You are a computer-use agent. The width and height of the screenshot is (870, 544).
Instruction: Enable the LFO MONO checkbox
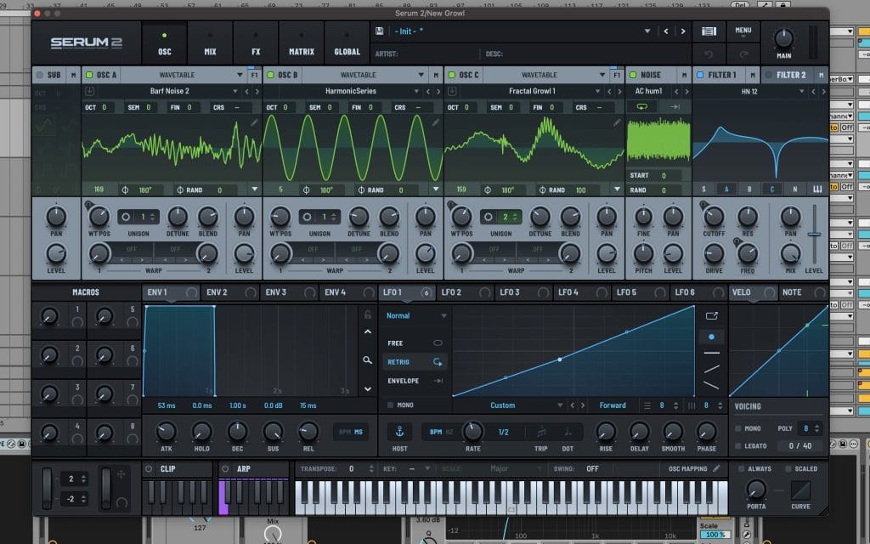[390, 405]
